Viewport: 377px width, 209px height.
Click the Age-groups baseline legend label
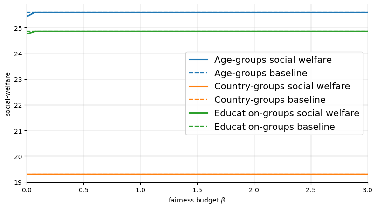click(260, 74)
